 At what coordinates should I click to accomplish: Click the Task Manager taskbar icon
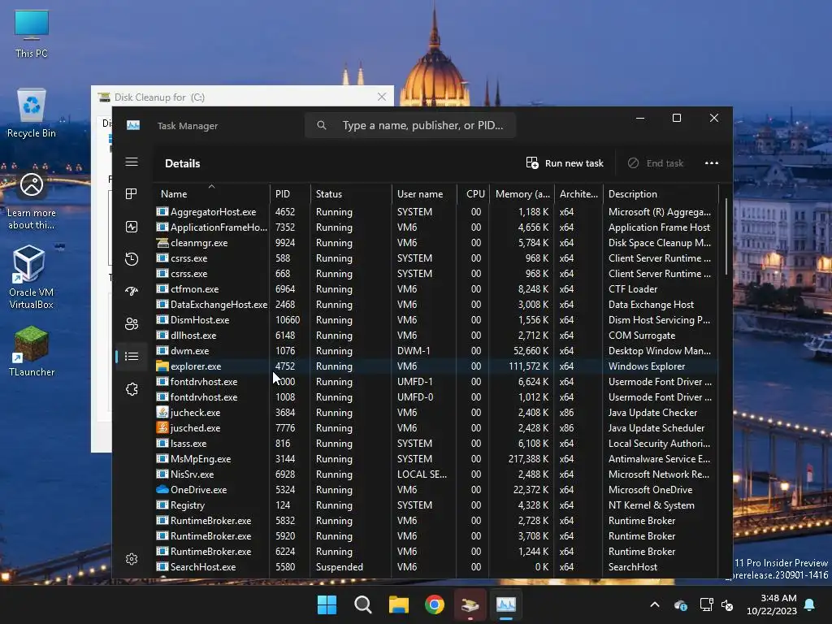[506, 604]
